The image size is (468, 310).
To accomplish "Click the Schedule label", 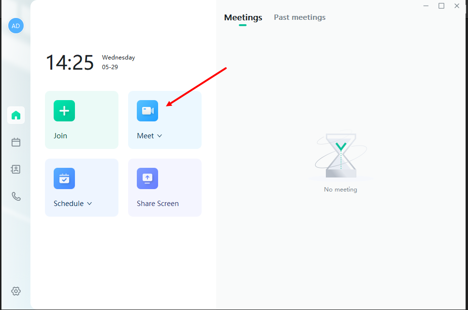I will click(x=69, y=204).
